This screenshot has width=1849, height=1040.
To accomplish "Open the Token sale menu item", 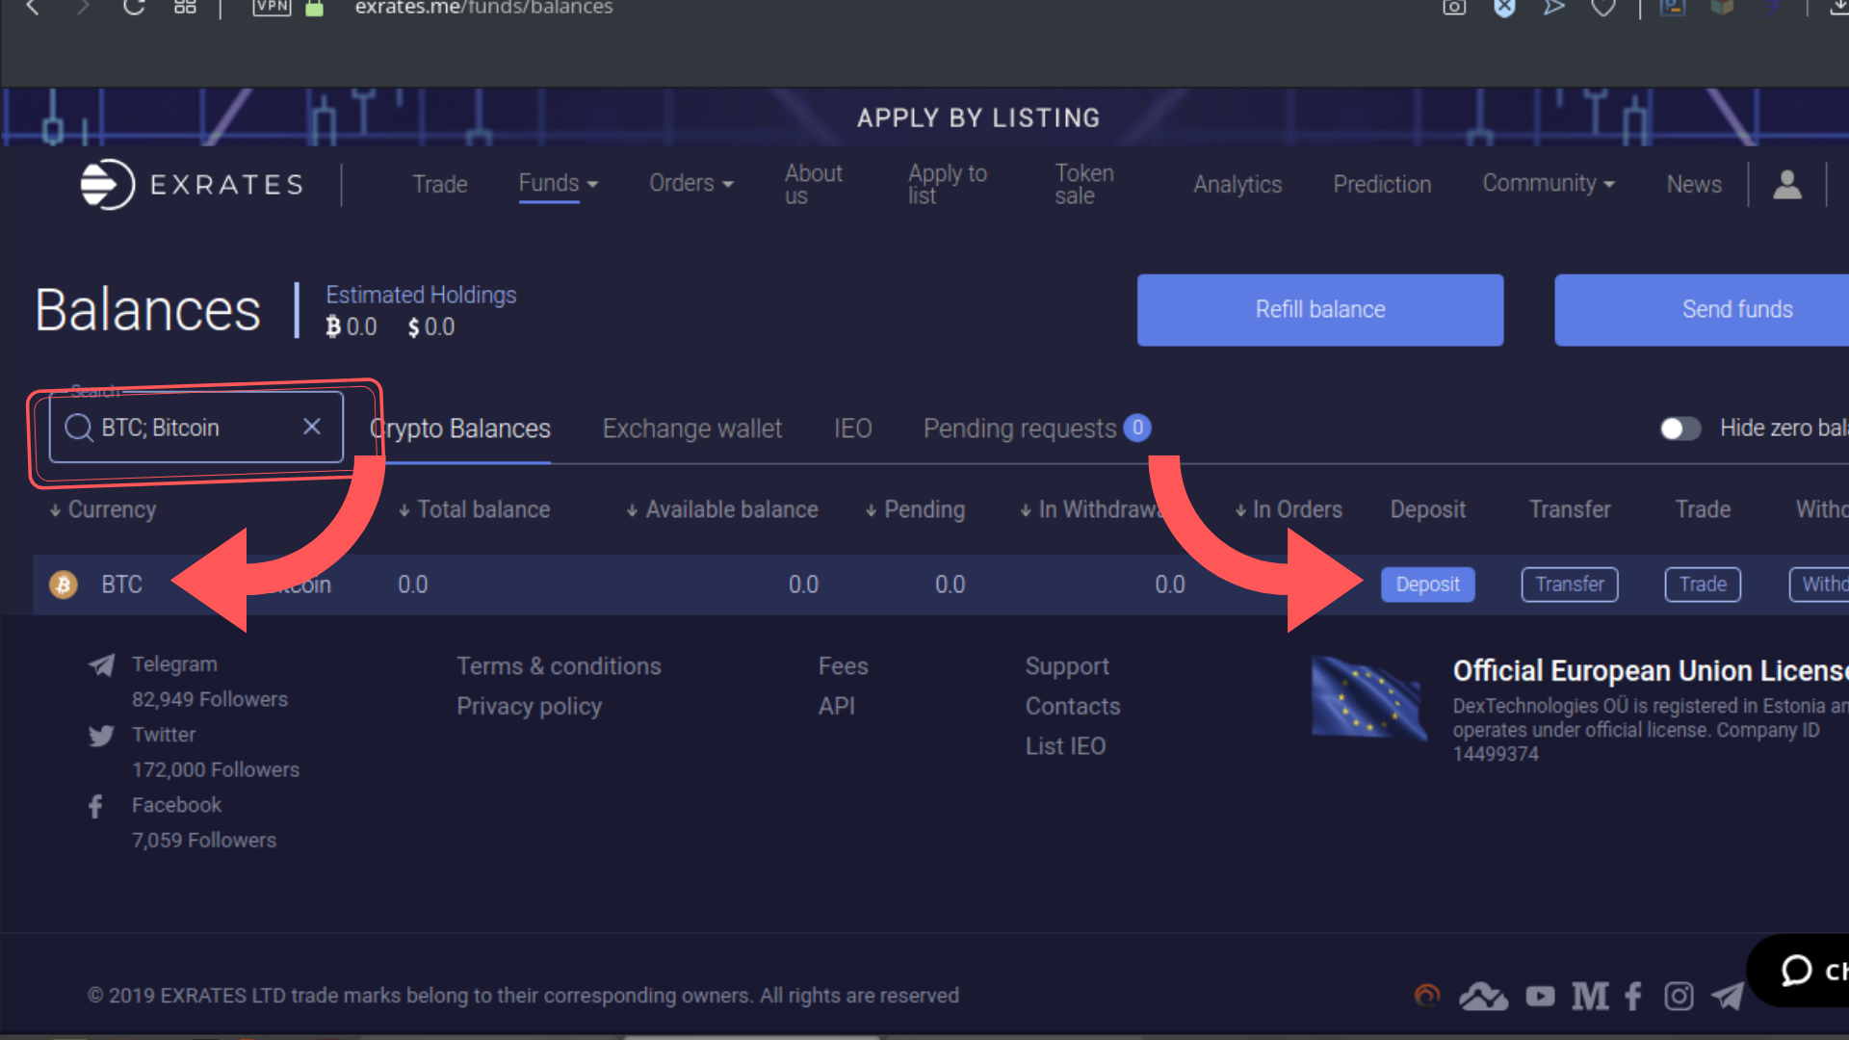I will tap(1084, 184).
